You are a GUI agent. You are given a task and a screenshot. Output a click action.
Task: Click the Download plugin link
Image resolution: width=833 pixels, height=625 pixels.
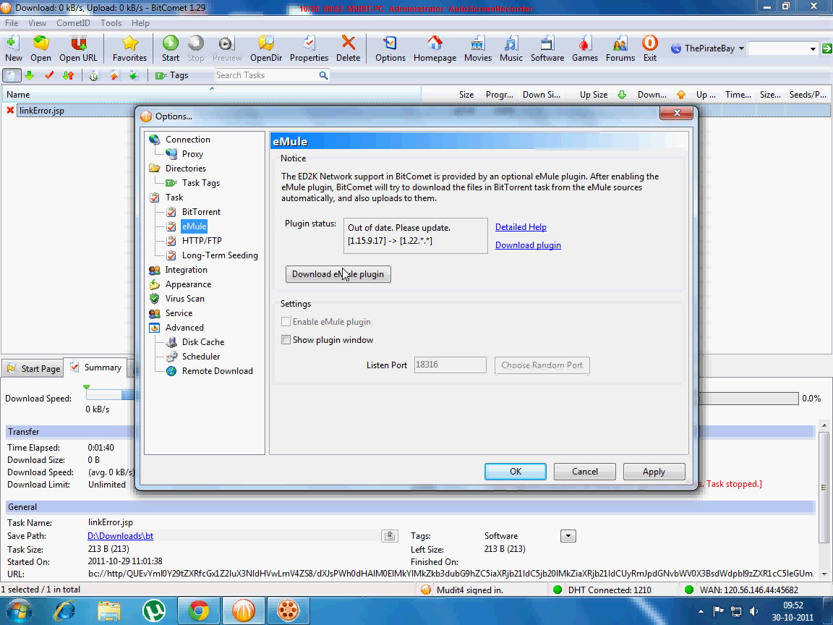click(x=528, y=245)
